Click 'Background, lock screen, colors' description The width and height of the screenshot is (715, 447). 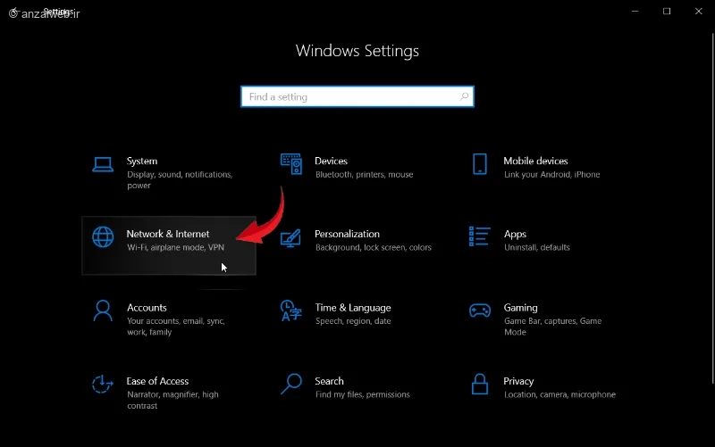coord(373,248)
